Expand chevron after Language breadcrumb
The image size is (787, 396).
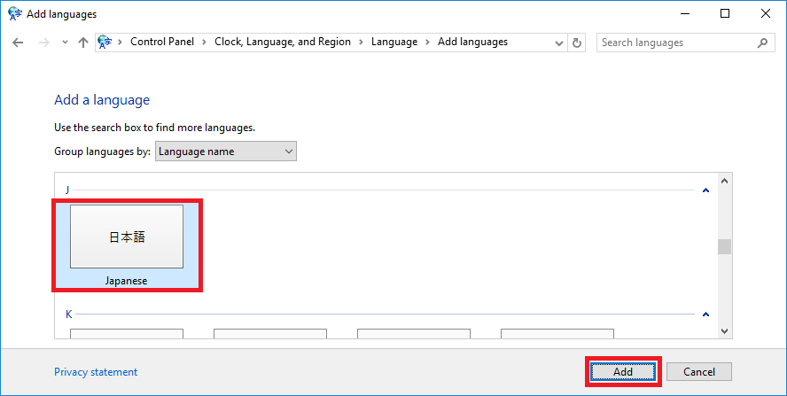428,43
